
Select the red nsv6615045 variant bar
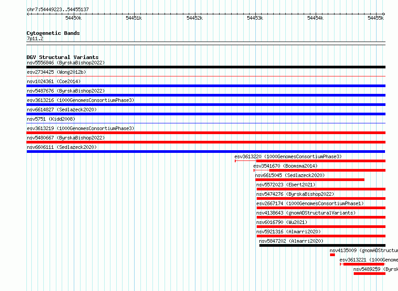click(309, 180)
